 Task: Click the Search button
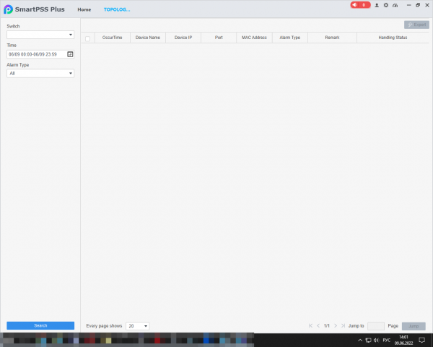tap(40, 326)
